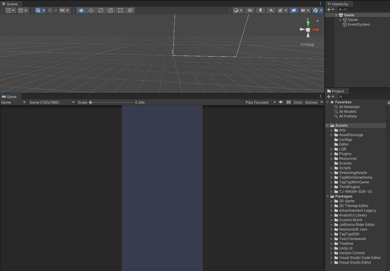Toggle scene lighting with the lightbulb button

(x=260, y=10)
